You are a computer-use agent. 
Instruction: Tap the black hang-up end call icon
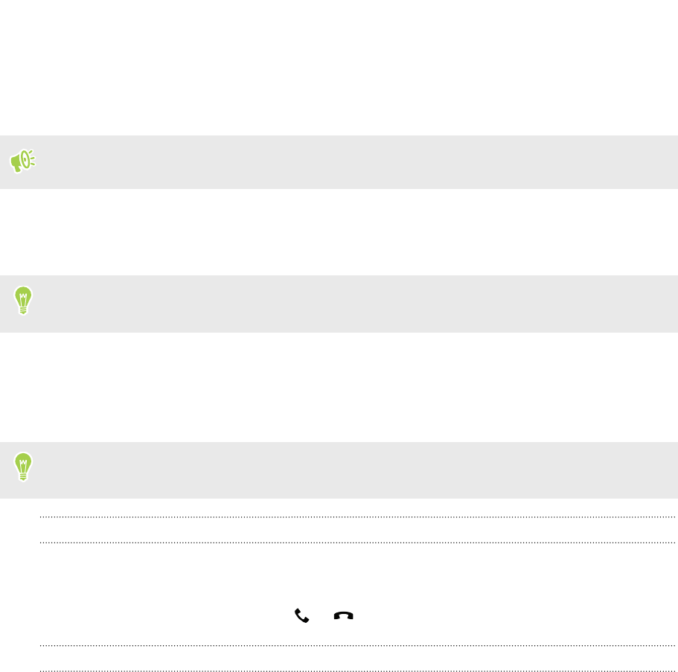(343, 615)
